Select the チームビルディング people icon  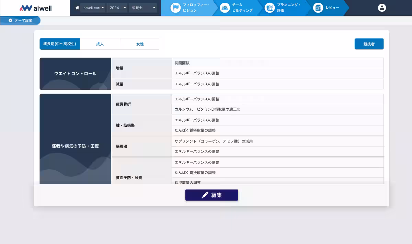[225, 8]
